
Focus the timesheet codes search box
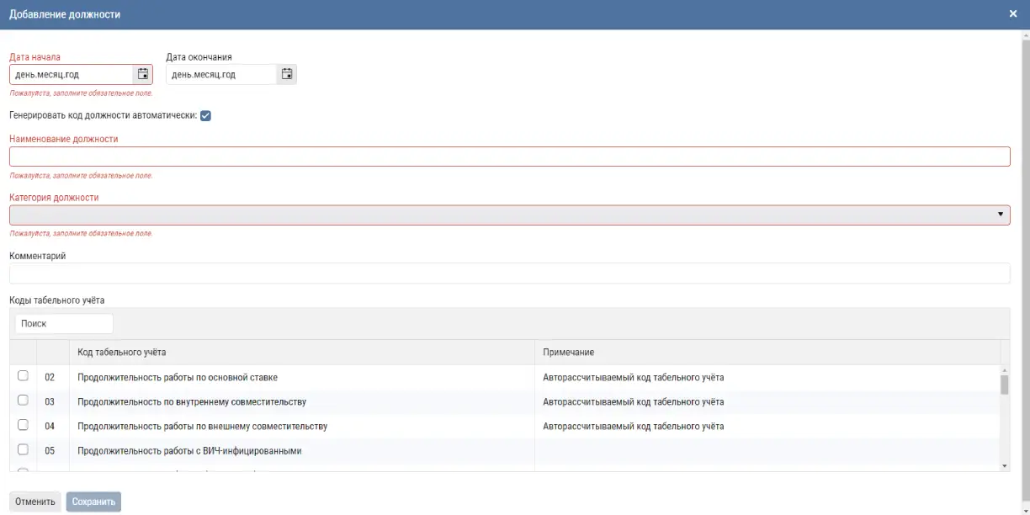click(x=64, y=323)
